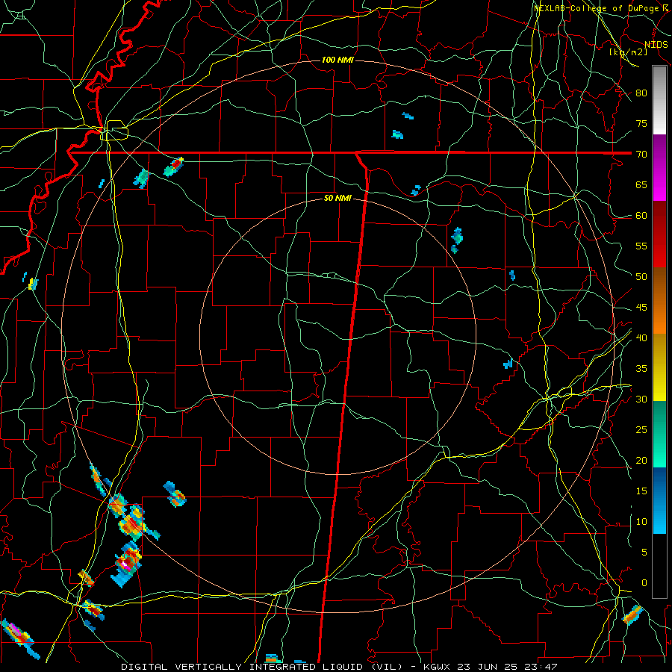Screen dimensions: 672x672
Task: Select the purple-magenta segment of the color bar
Action: point(659,167)
